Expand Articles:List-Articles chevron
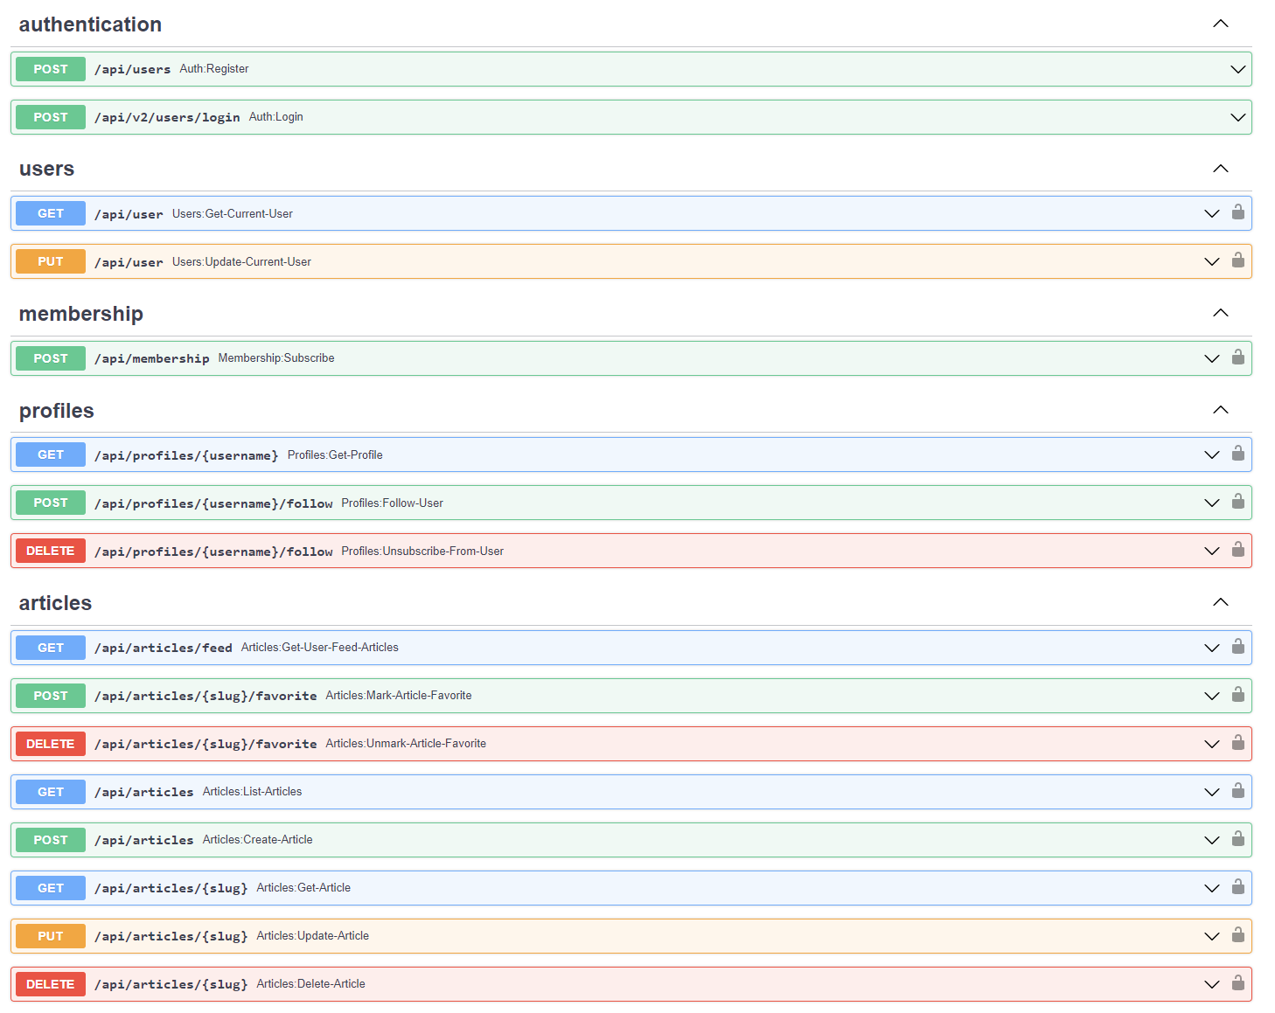Viewport: 1275px width, 1013px height. 1212,792
